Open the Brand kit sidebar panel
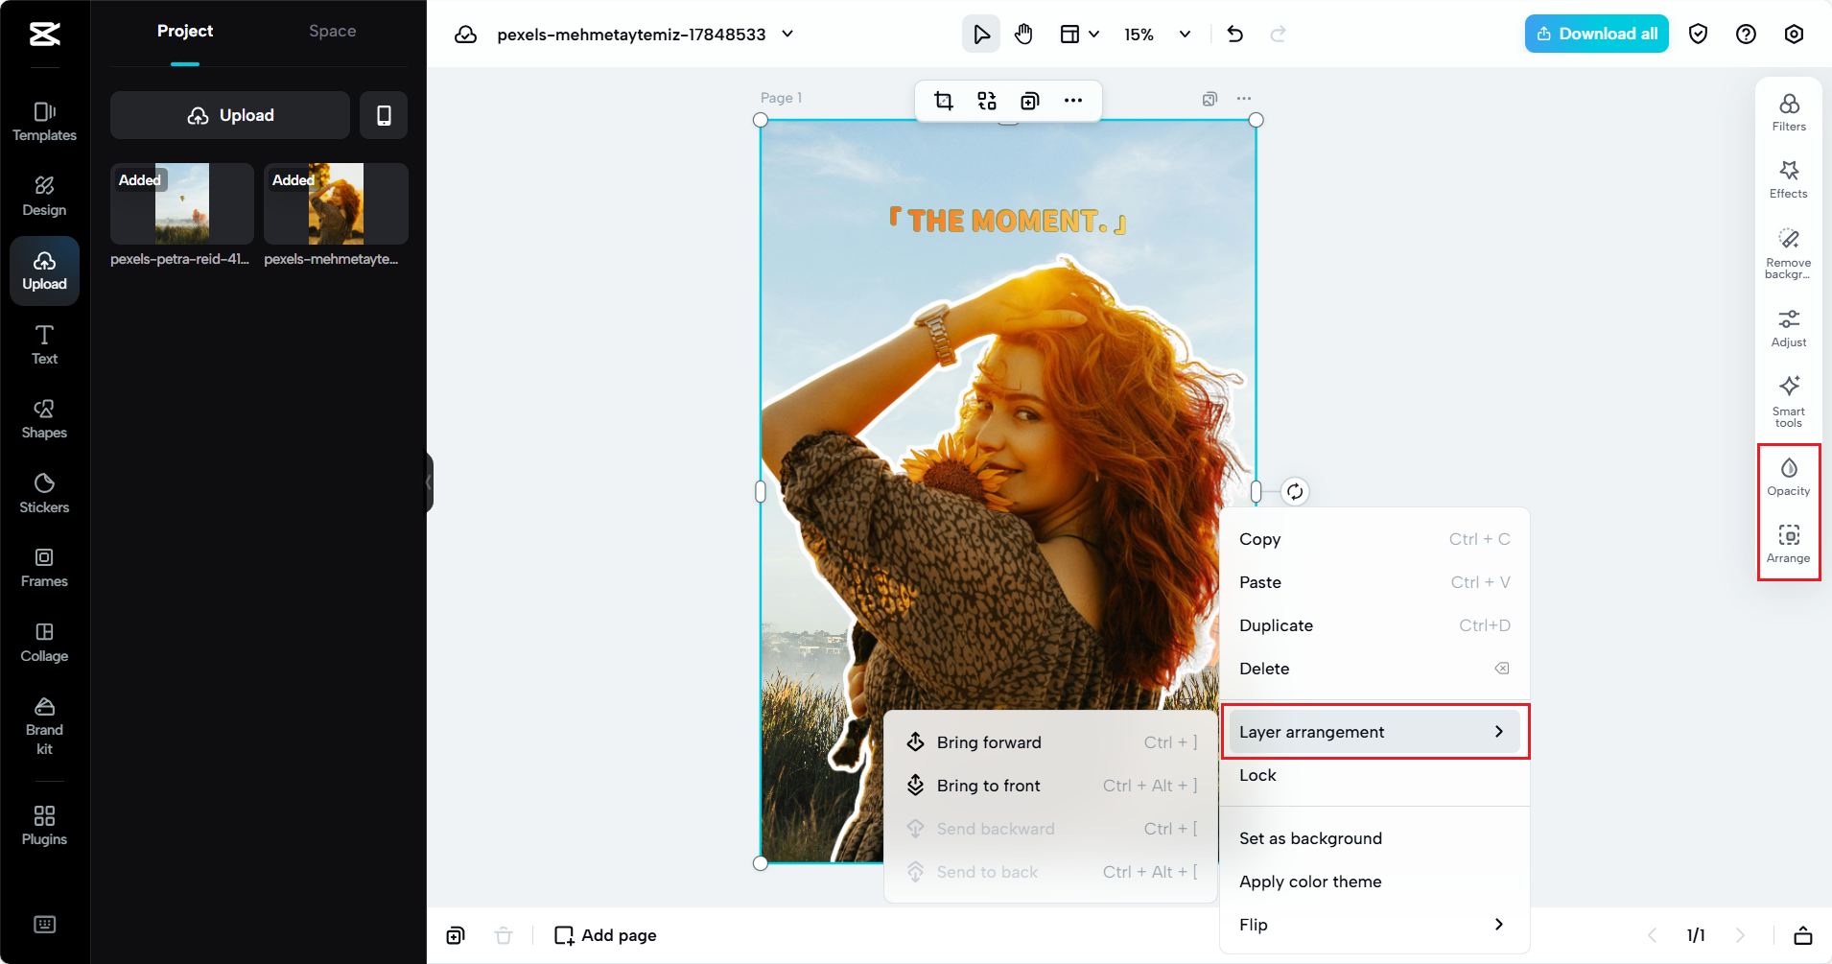 44,726
